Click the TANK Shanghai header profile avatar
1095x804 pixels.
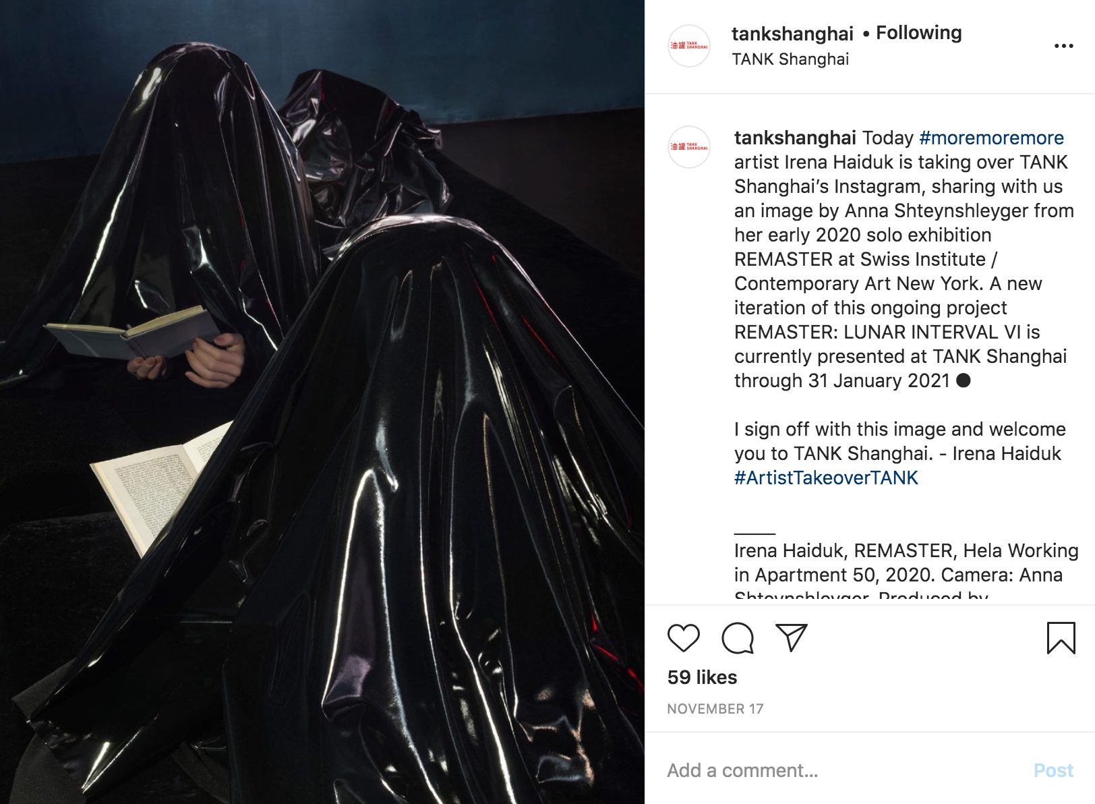click(x=688, y=46)
